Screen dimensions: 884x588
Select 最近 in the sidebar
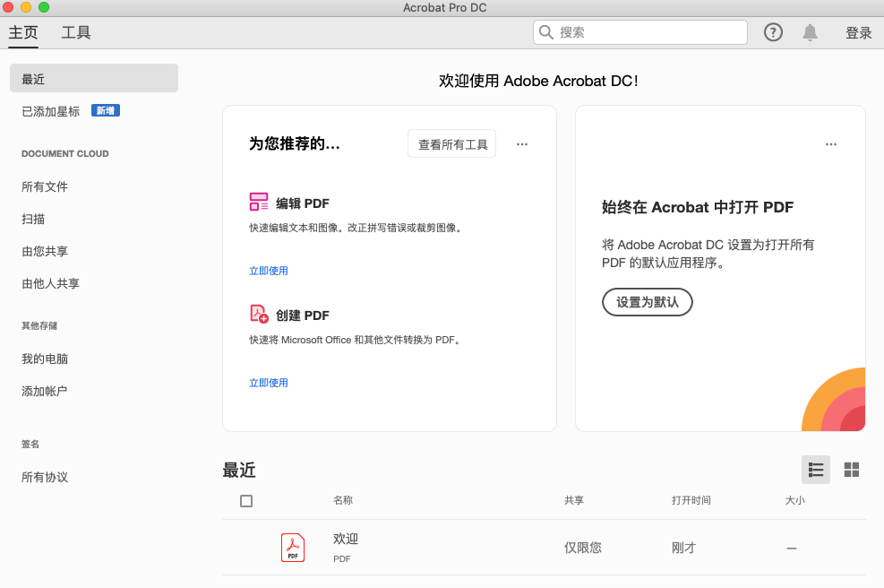click(94, 78)
